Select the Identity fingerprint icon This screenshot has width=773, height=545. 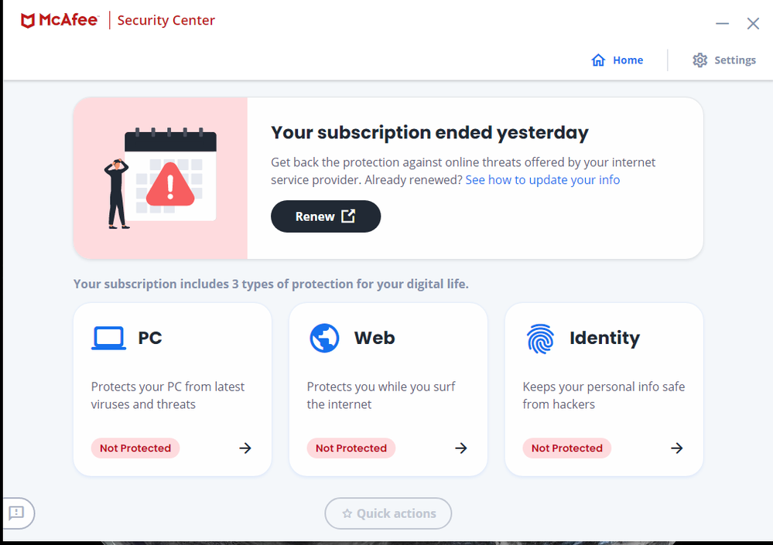[x=540, y=338]
